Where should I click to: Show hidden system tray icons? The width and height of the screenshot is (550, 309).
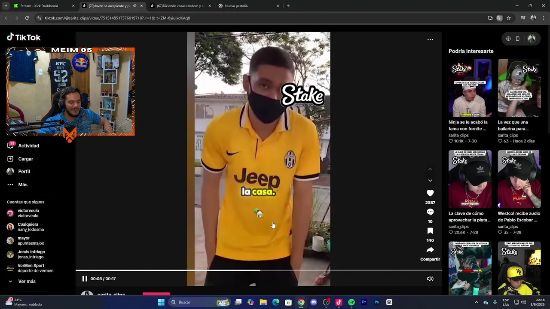point(477,302)
